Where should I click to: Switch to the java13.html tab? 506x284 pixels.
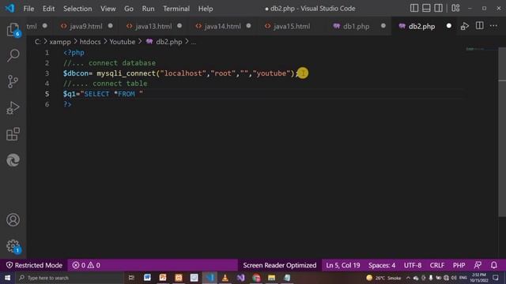click(x=153, y=26)
